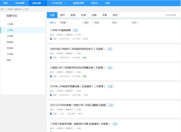Click 首页 in the breadcrumb
Screen dimensions: 181x132
pos(2,9)
